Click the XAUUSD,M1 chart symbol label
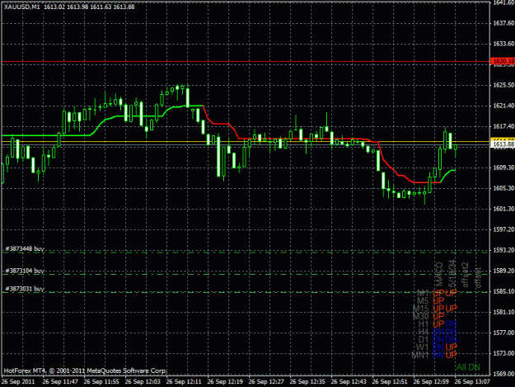This screenshot has width=515, height=387. click(x=22, y=7)
